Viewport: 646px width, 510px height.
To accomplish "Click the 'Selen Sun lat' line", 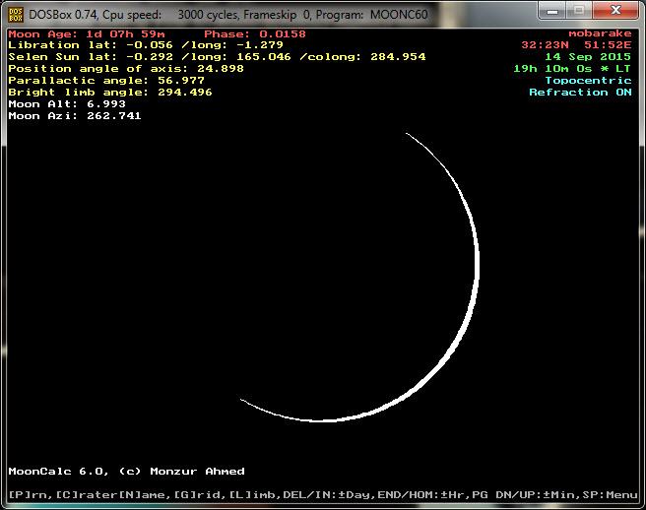I will (217, 57).
